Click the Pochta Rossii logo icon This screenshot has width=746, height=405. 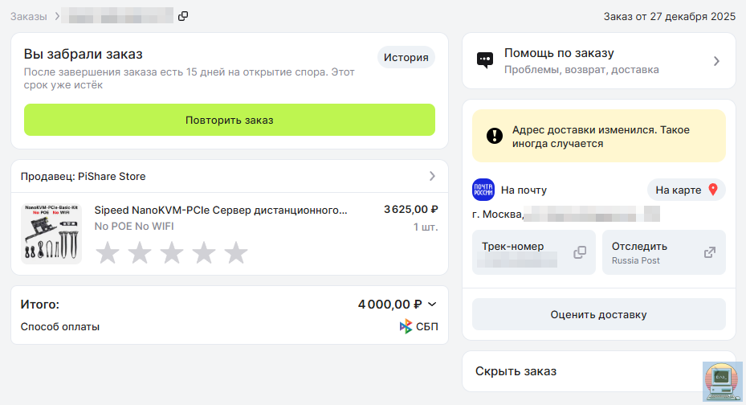[483, 190]
